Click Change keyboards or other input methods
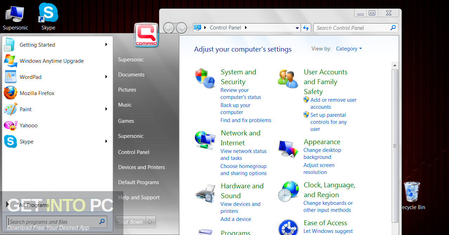449x235 pixels. pyautogui.click(x=328, y=207)
